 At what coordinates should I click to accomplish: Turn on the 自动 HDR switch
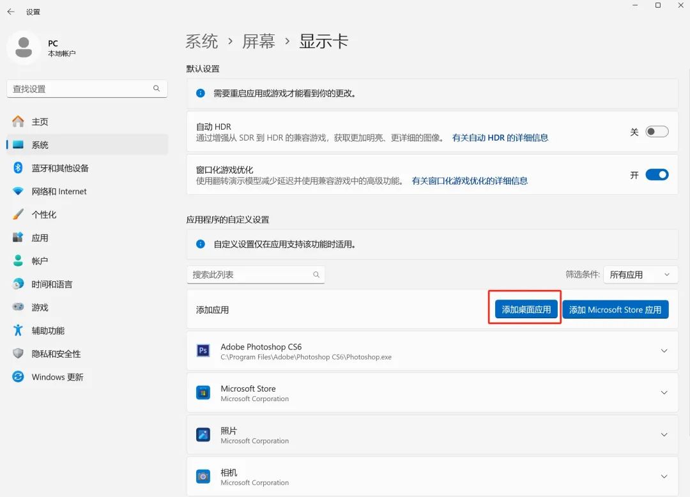pos(657,132)
